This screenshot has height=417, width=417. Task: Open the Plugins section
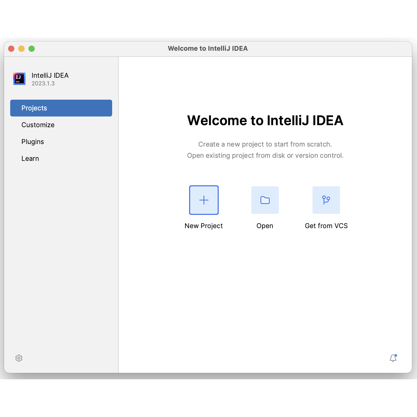click(x=33, y=142)
